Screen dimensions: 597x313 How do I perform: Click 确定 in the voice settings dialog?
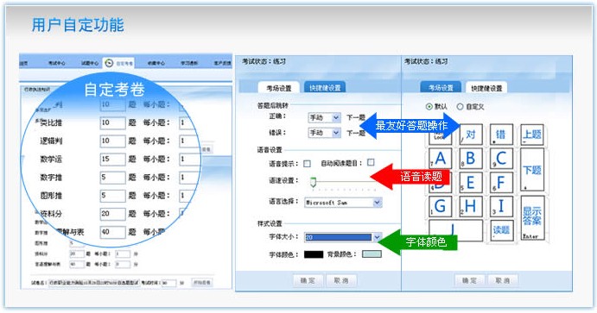coord(308,280)
